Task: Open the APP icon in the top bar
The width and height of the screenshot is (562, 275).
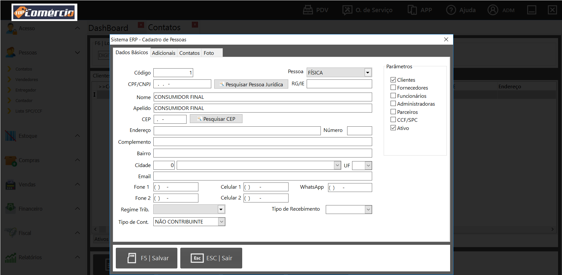Action: point(412,10)
